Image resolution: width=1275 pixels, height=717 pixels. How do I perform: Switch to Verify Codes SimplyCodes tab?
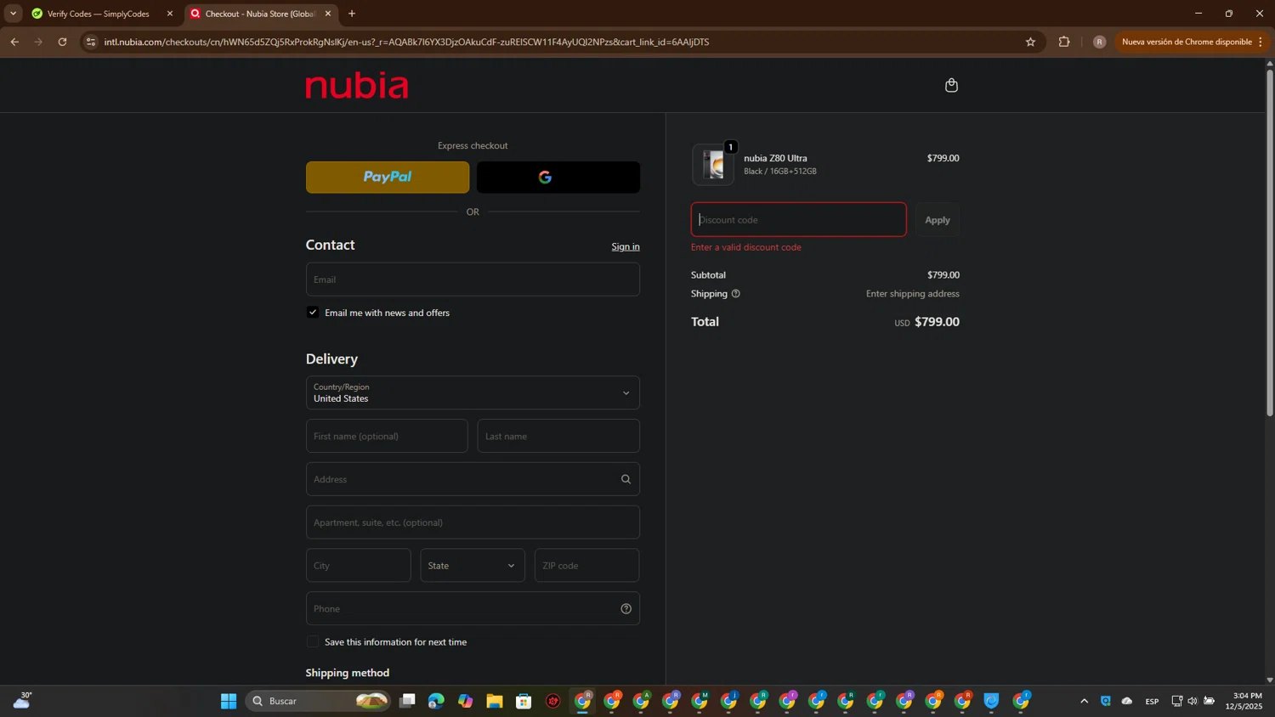pyautogui.click(x=100, y=14)
